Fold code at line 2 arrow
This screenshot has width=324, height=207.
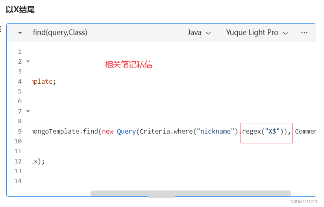coord(28,61)
